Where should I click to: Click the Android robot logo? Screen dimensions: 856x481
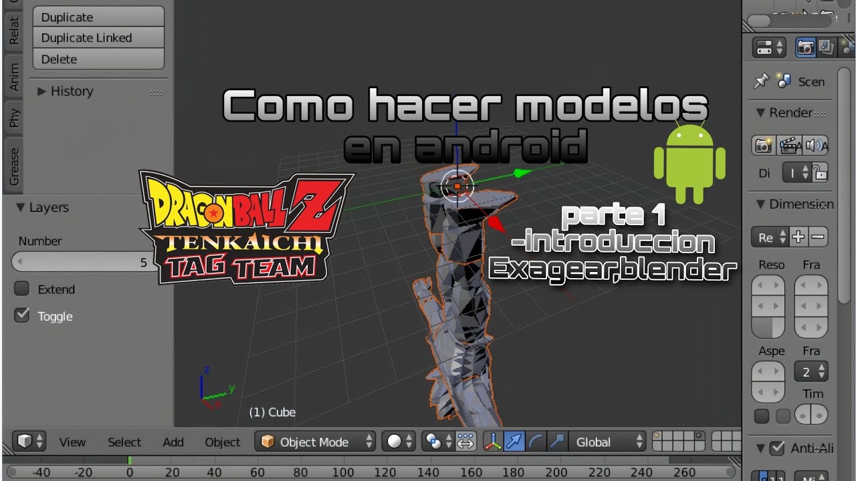click(689, 162)
